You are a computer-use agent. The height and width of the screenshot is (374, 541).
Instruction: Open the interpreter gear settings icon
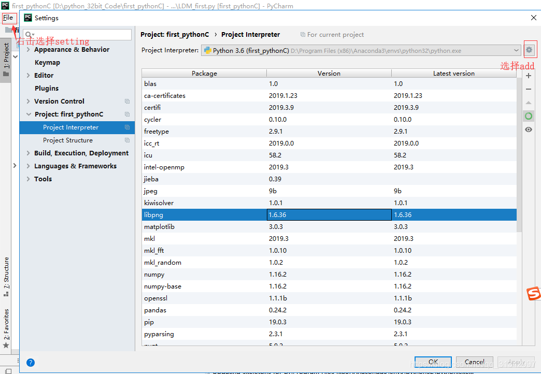tap(529, 50)
